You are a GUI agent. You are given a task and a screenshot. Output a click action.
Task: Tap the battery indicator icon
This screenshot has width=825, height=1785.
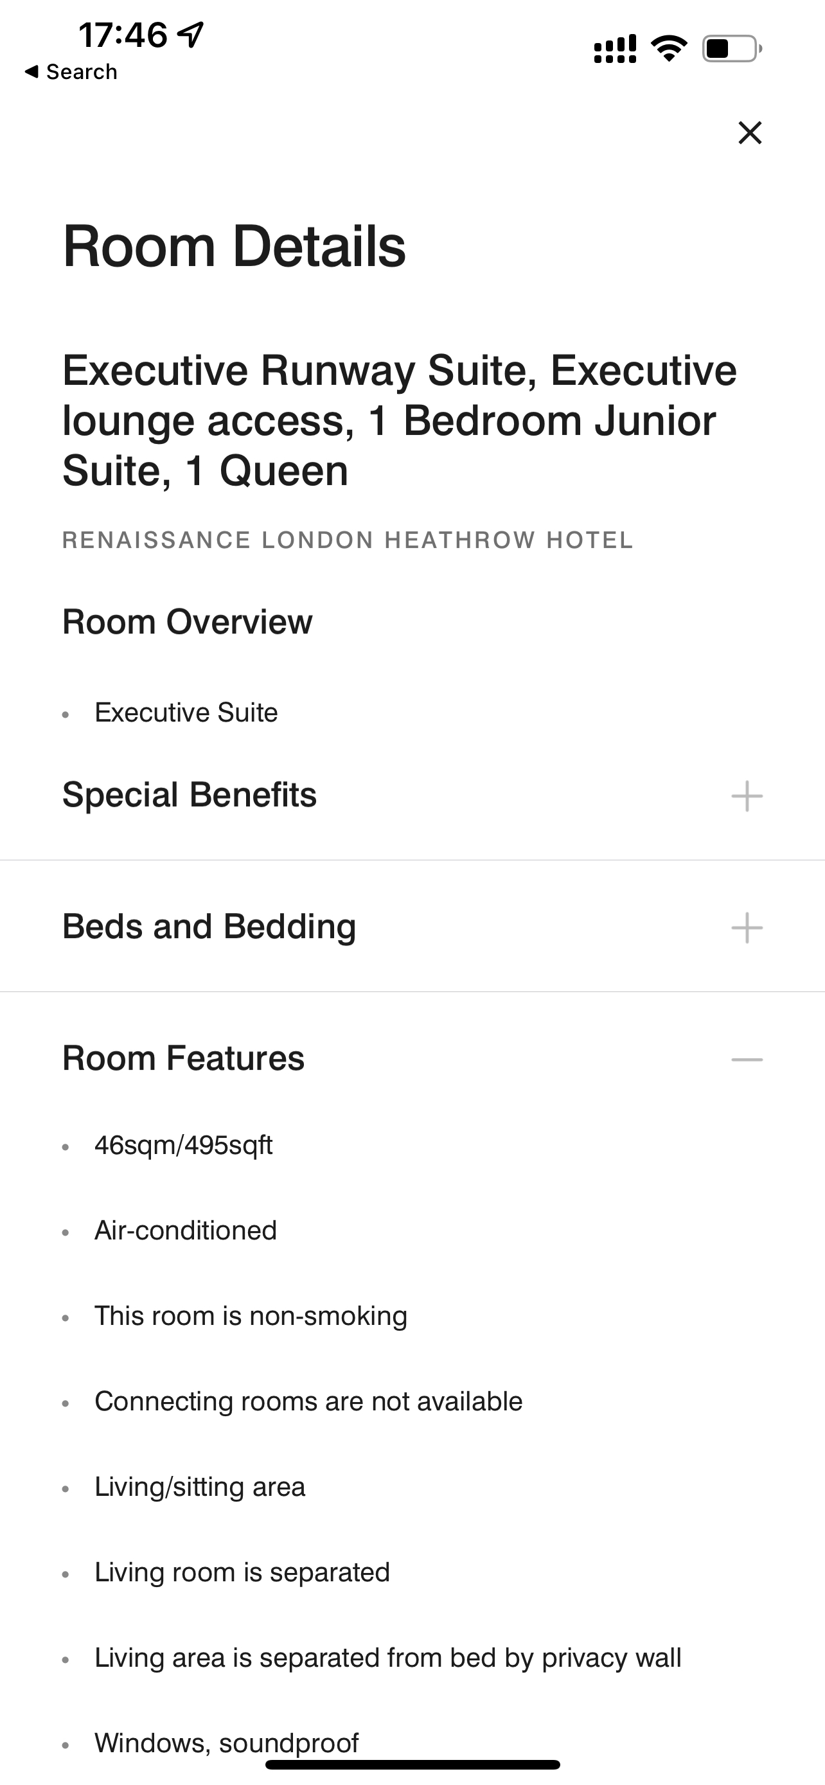click(732, 48)
